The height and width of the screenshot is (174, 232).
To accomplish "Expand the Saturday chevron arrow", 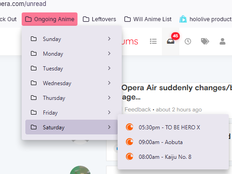I will coord(109,127).
